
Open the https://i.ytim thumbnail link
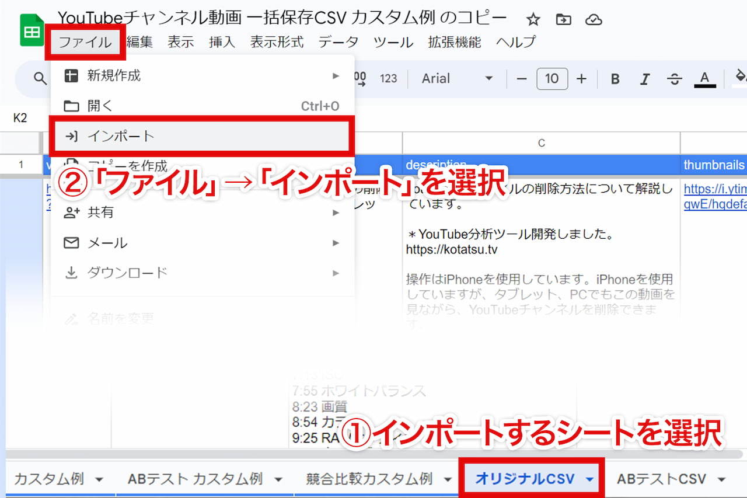[715, 197]
